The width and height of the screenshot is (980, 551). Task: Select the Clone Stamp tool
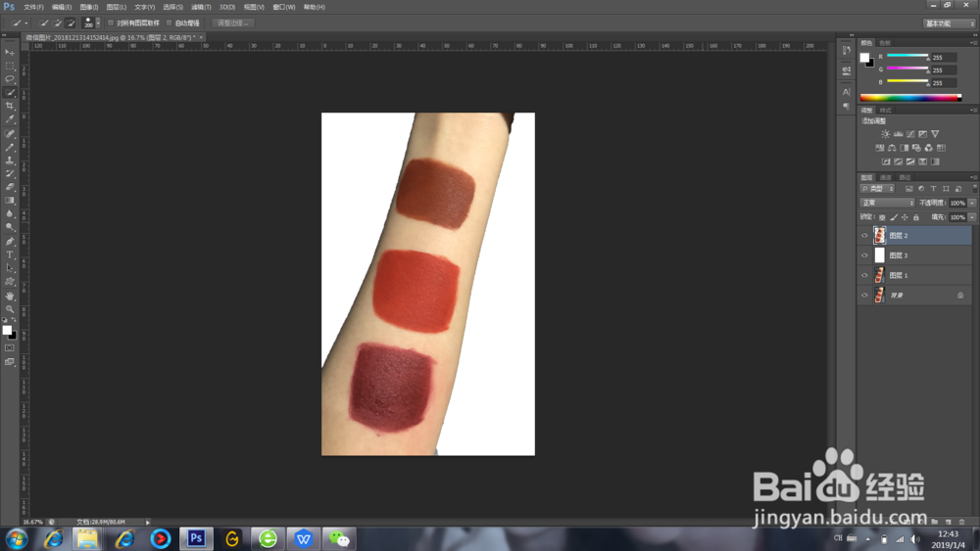pyautogui.click(x=10, y=161)
